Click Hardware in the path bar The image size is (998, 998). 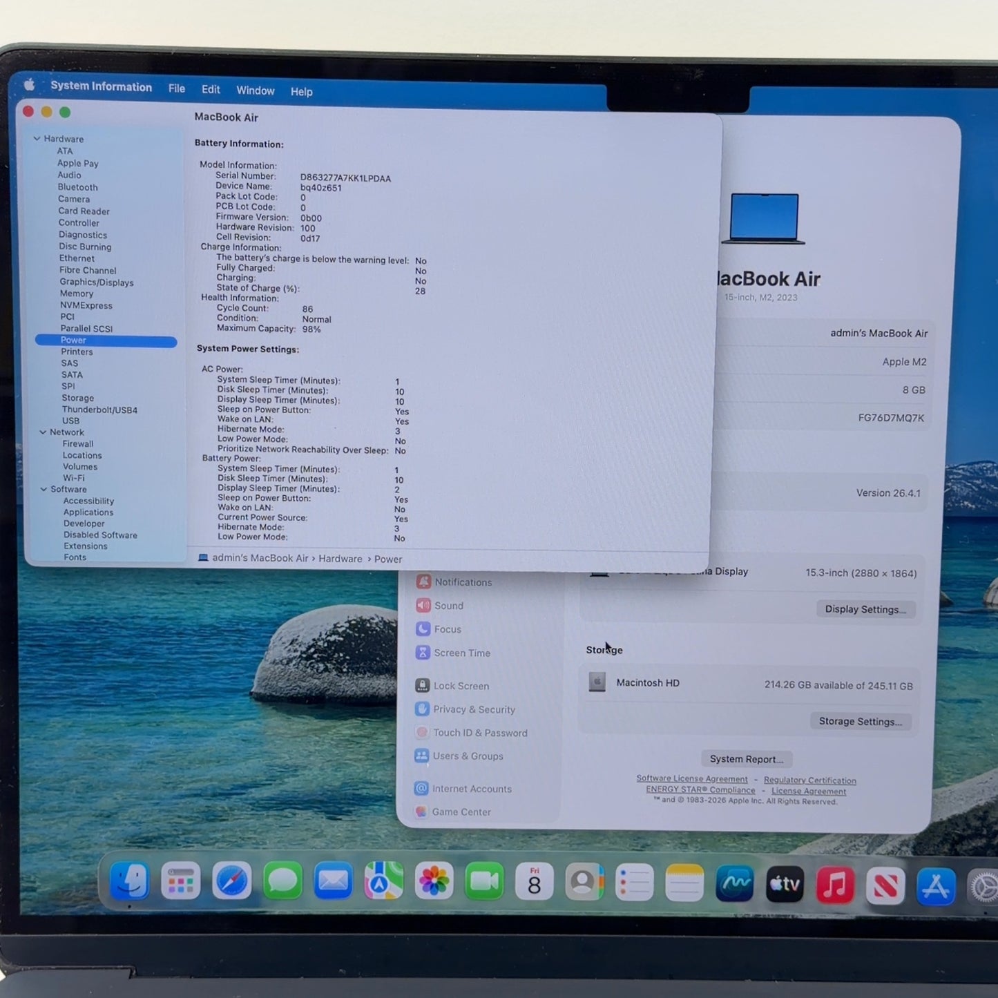click(340, 559)
